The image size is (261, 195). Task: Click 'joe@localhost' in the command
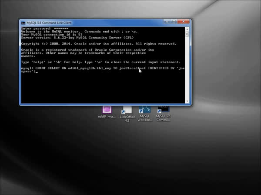pos(133,68)
